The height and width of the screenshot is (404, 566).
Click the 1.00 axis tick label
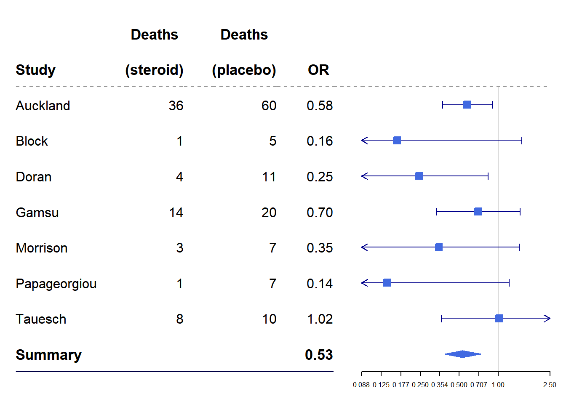coord(498,385)
